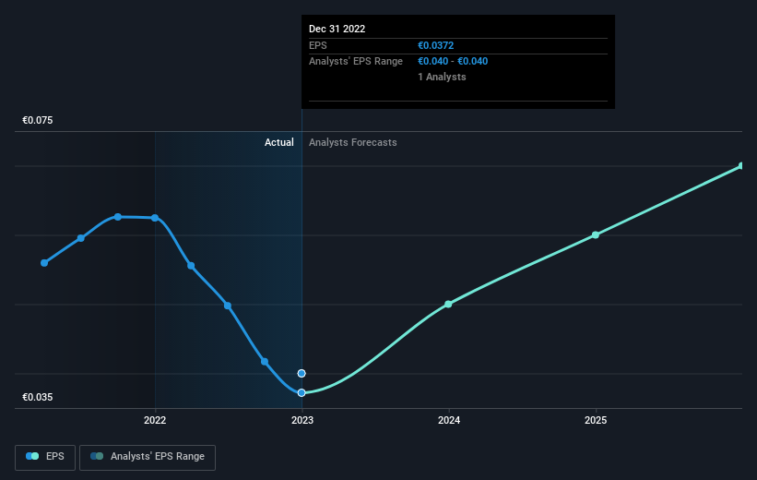The image size is (757, 480).
Task: Click the Analysts' EPS Range legend swatch
Action: point(97,456)
